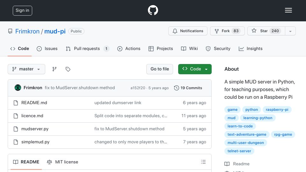Click the Sign in button
The width and height of the screenshot is (306, 172).
[22, 11]
